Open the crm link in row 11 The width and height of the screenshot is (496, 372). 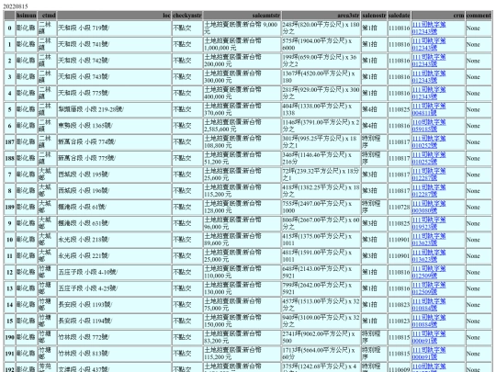coord(429,256)
